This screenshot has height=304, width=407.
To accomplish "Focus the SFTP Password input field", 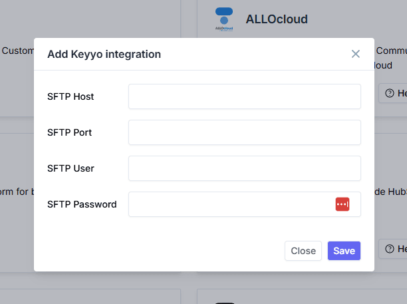I will (x=231, y=204).
